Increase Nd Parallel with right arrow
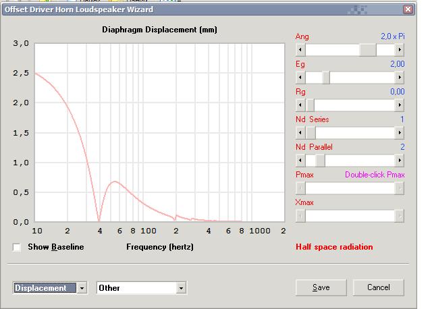Image resolution: width=432 pixels, height=309 pixels. click(400, 161)
